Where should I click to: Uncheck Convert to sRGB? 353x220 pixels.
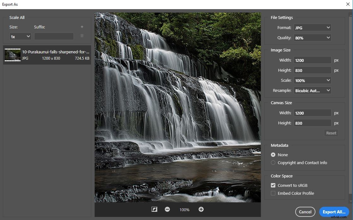[273, 185]
